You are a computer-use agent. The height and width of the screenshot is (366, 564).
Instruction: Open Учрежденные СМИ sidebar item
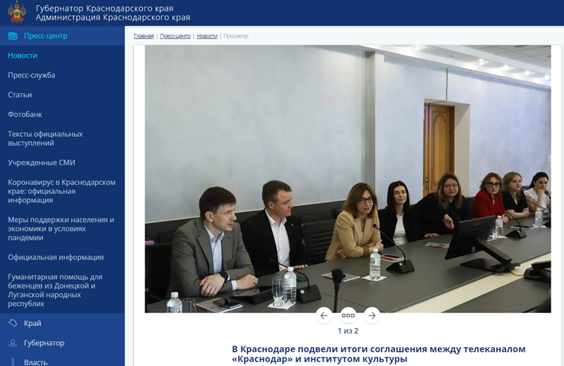tap(42, 163)
